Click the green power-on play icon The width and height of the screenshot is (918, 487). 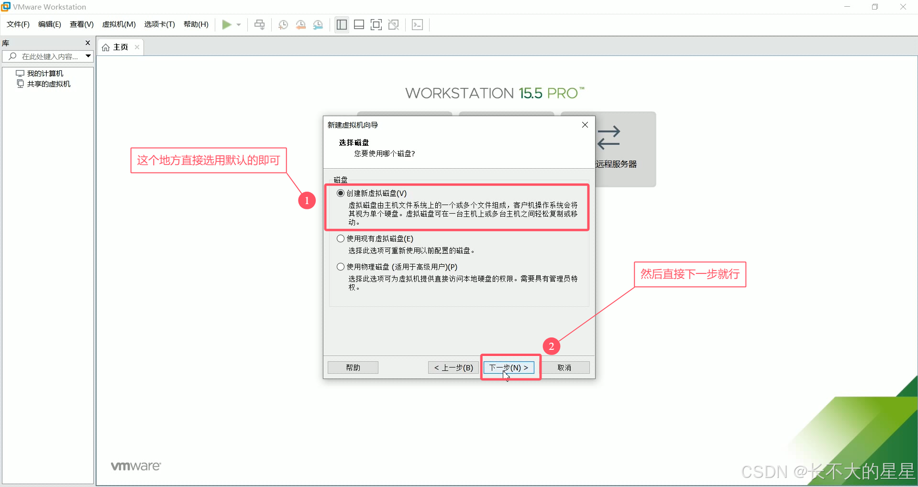[227, 24]
